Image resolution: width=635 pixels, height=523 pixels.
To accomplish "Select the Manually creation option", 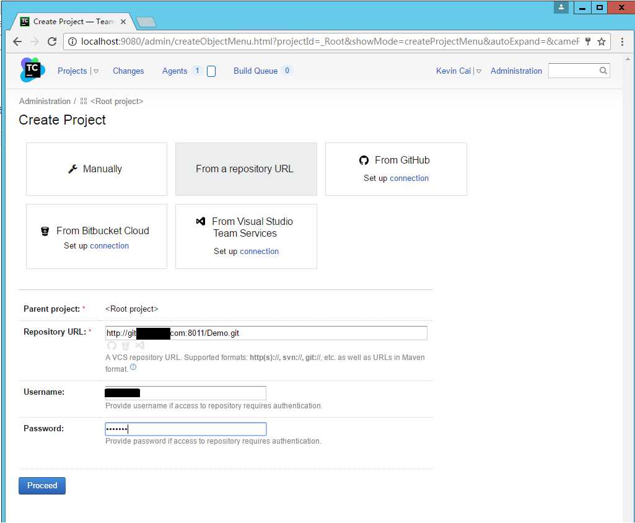I will pos(97,169).
